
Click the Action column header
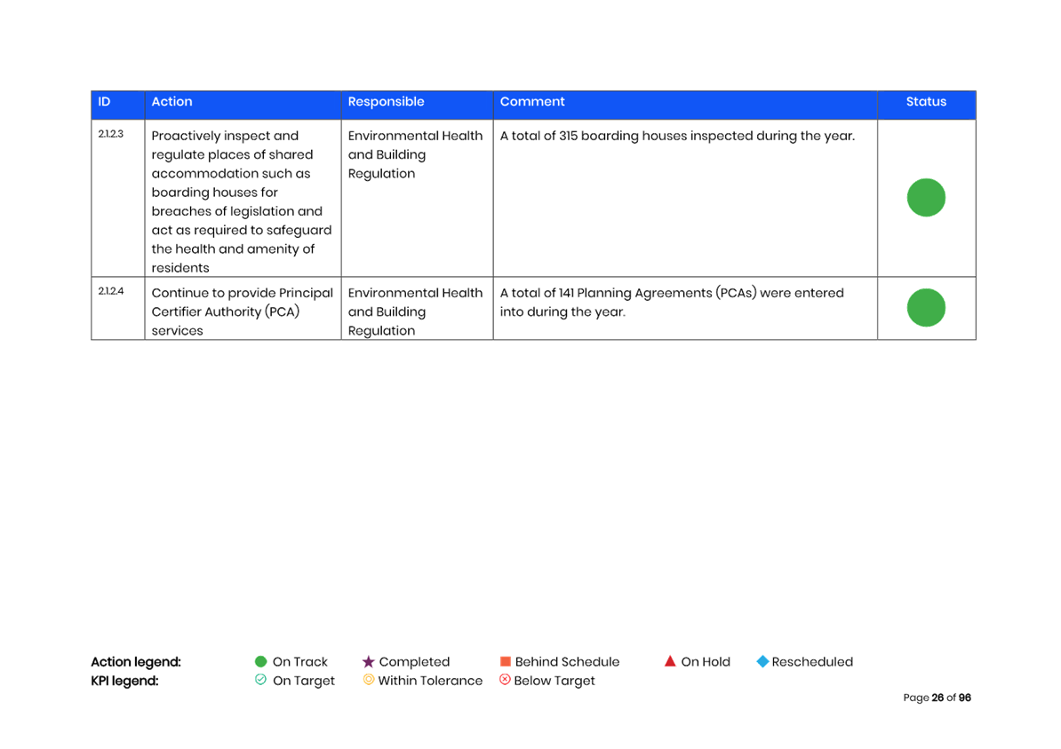click(x=172, y=102)
